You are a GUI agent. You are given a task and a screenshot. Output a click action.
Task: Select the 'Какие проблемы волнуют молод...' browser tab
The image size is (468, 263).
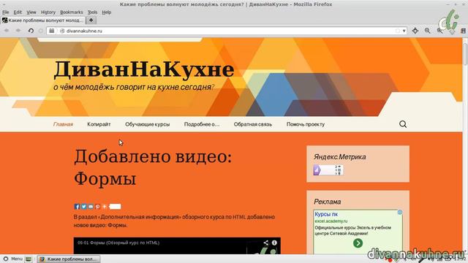tap(43, 20)
